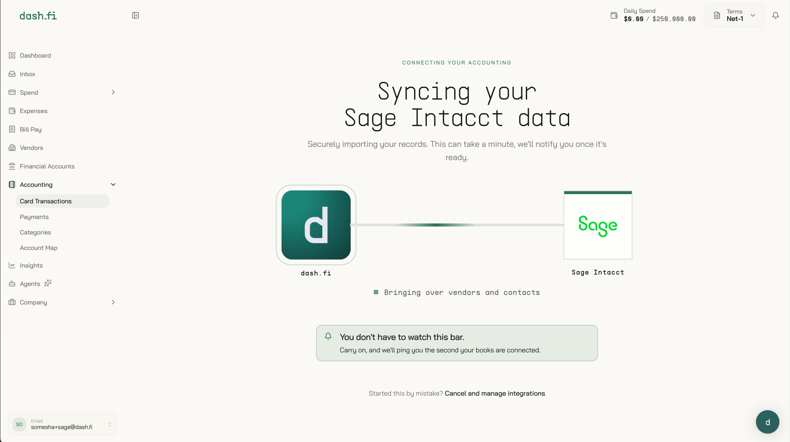Click the Dashboard grid icon
The height and width of the screenshot is (442, 790).
[12, 56]
